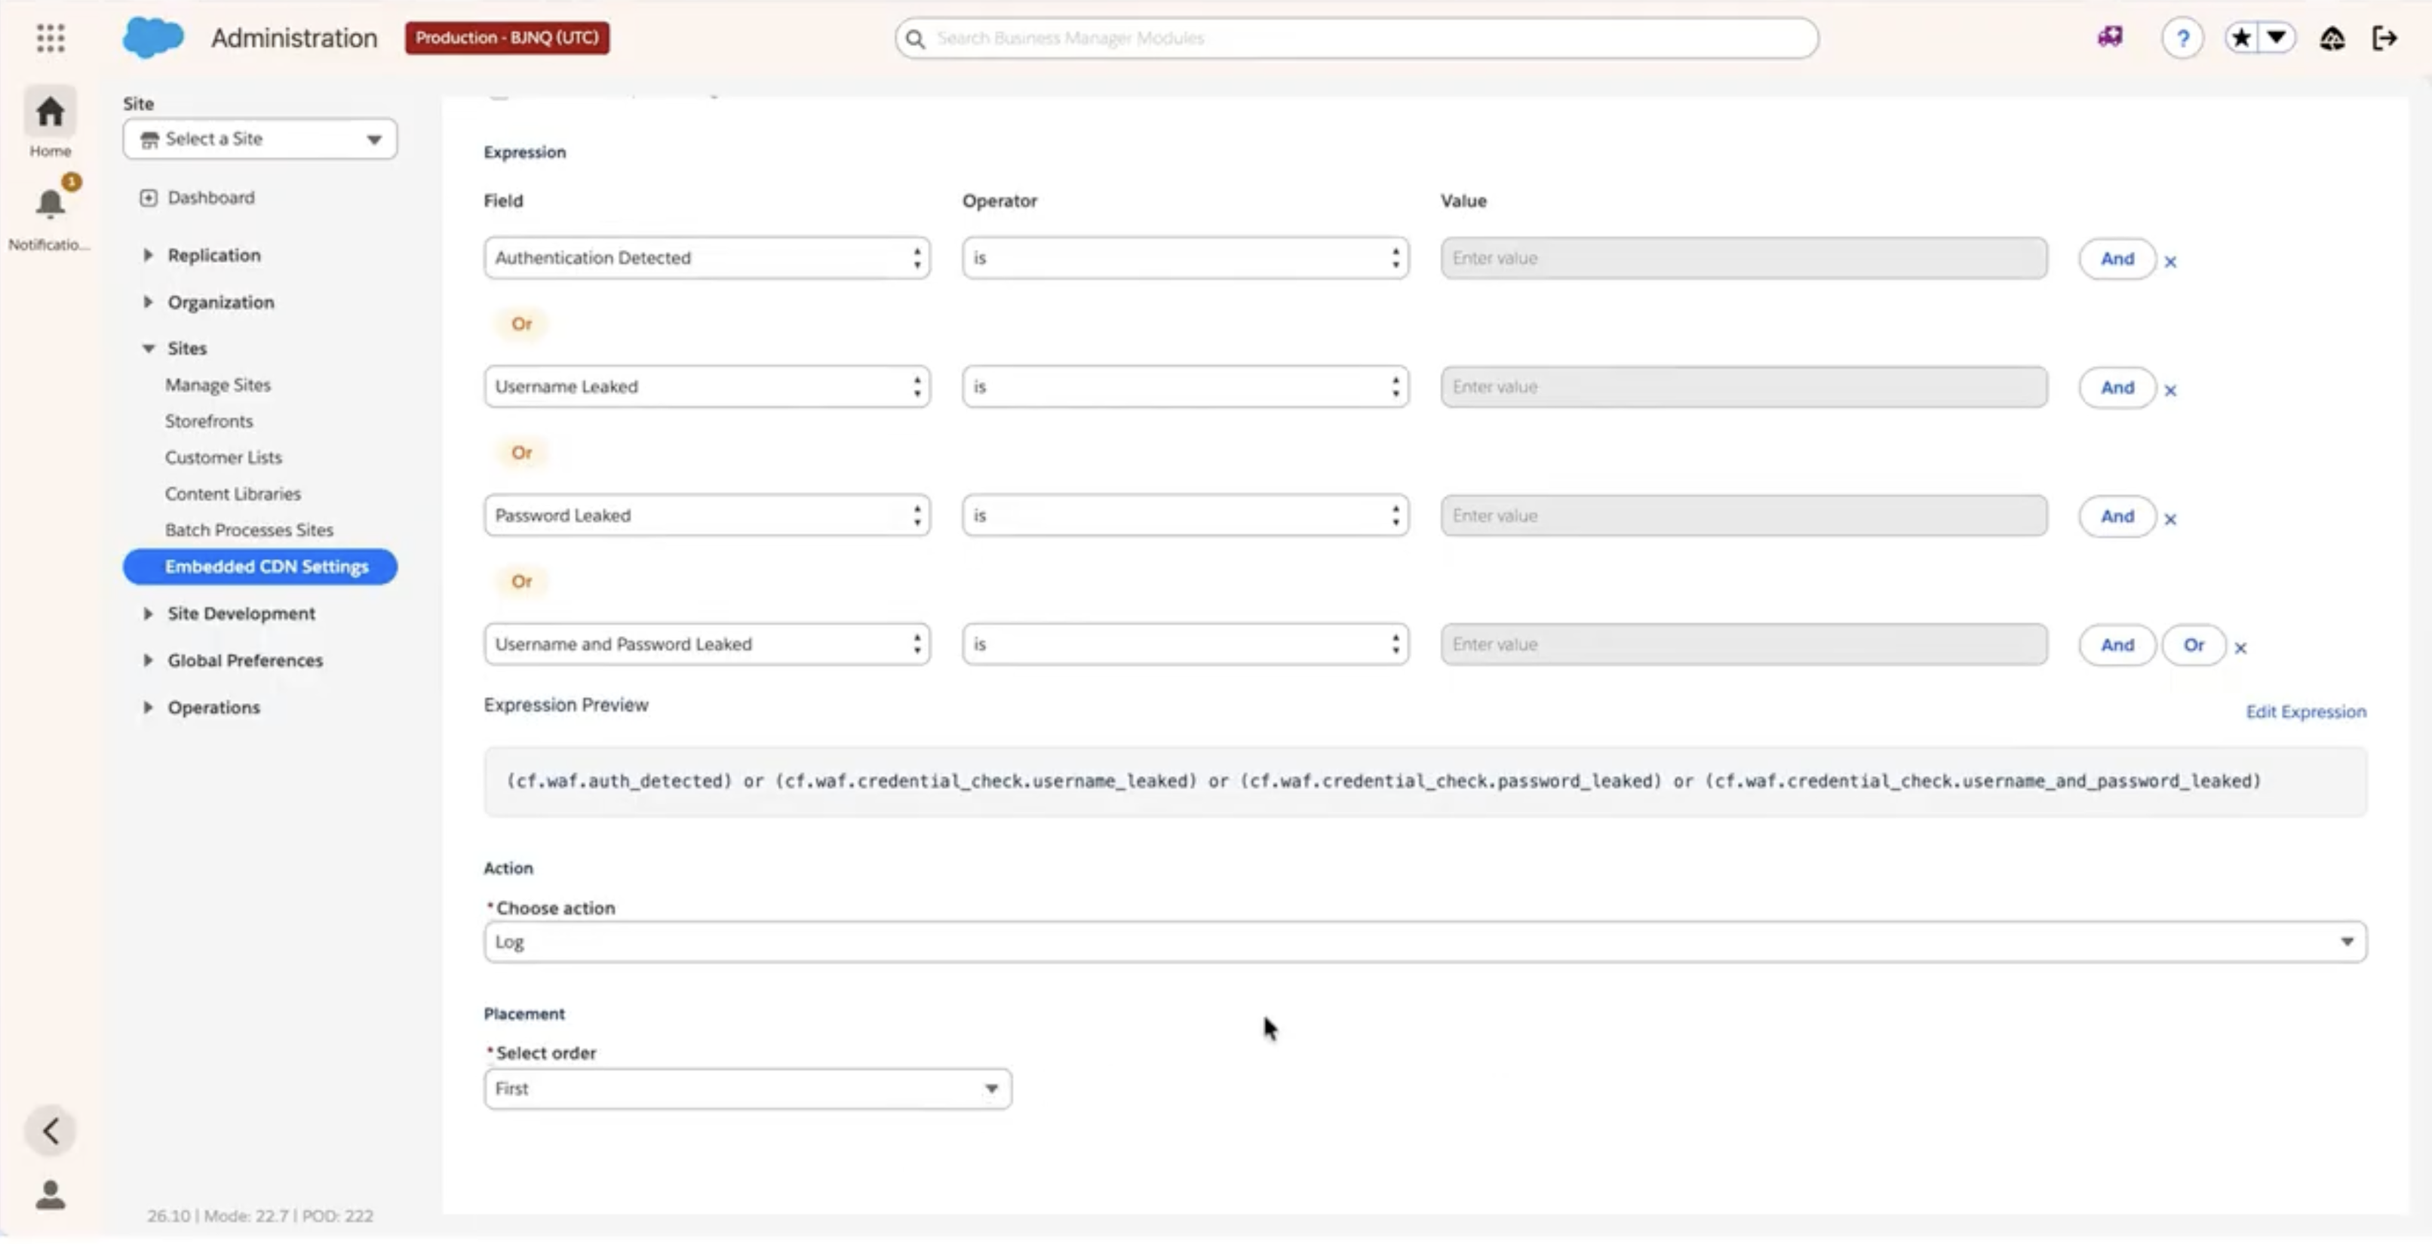Open the help question mark icon

pos(2182,38)
